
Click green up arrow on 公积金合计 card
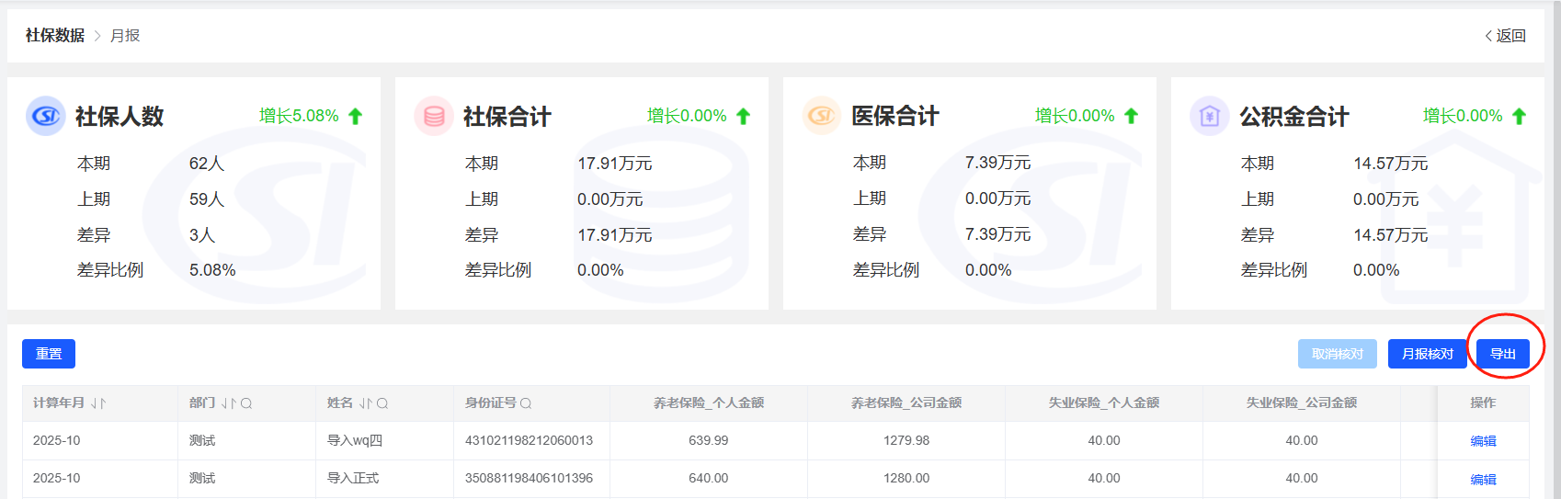click(x=1520, y=116)
